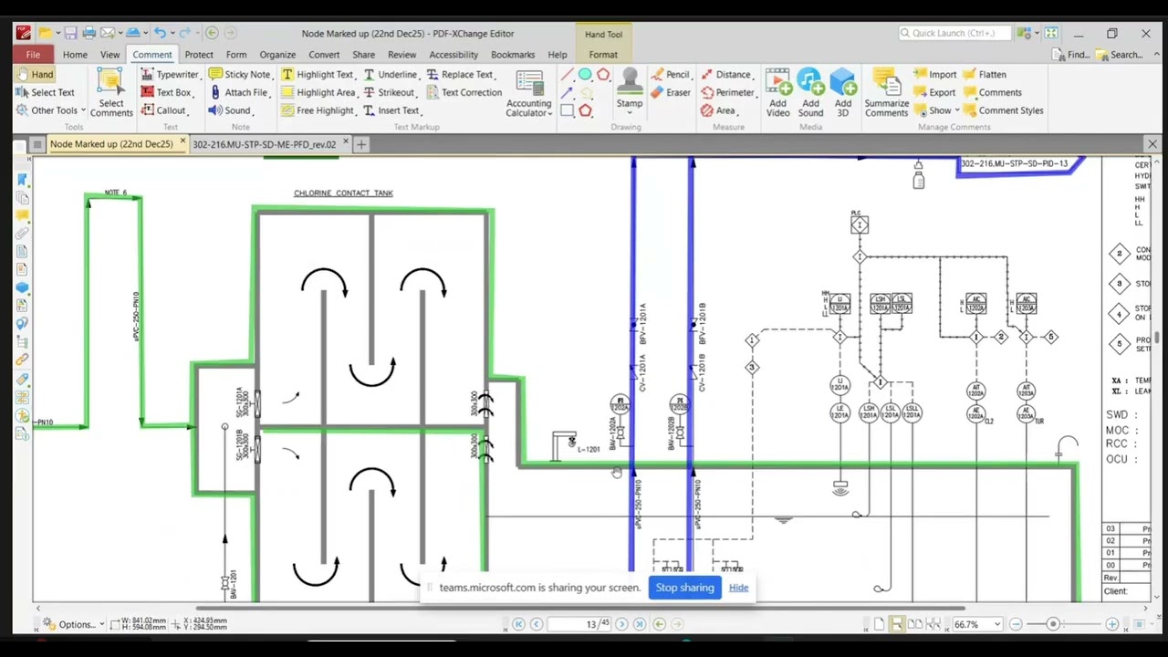1168x657 pixels.
Task: Select the line drawing tool
Action: point(567,75)
